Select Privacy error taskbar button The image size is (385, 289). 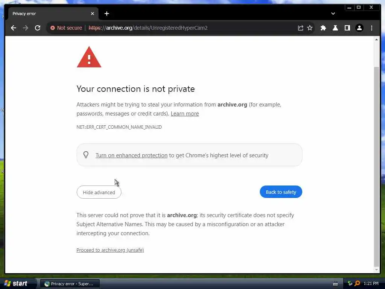(x=70, y=284)
